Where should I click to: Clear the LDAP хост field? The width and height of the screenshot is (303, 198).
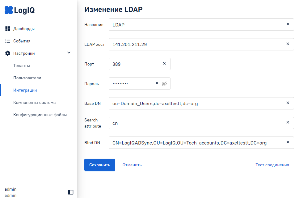pos(288,44)
